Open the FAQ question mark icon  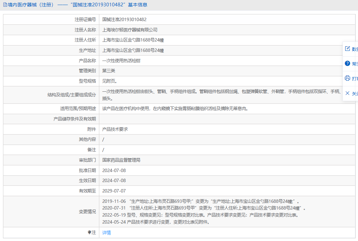tap(347, 64)
